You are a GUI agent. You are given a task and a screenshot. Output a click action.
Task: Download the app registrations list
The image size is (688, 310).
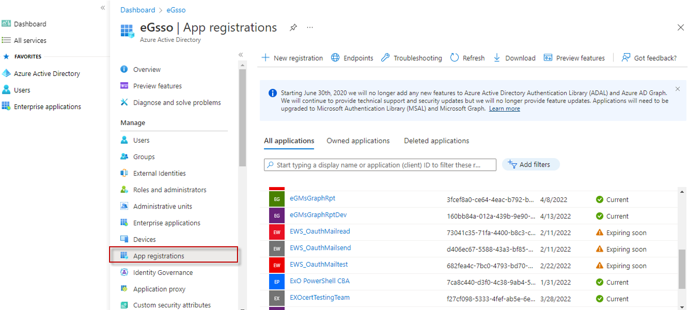point(514,58)
